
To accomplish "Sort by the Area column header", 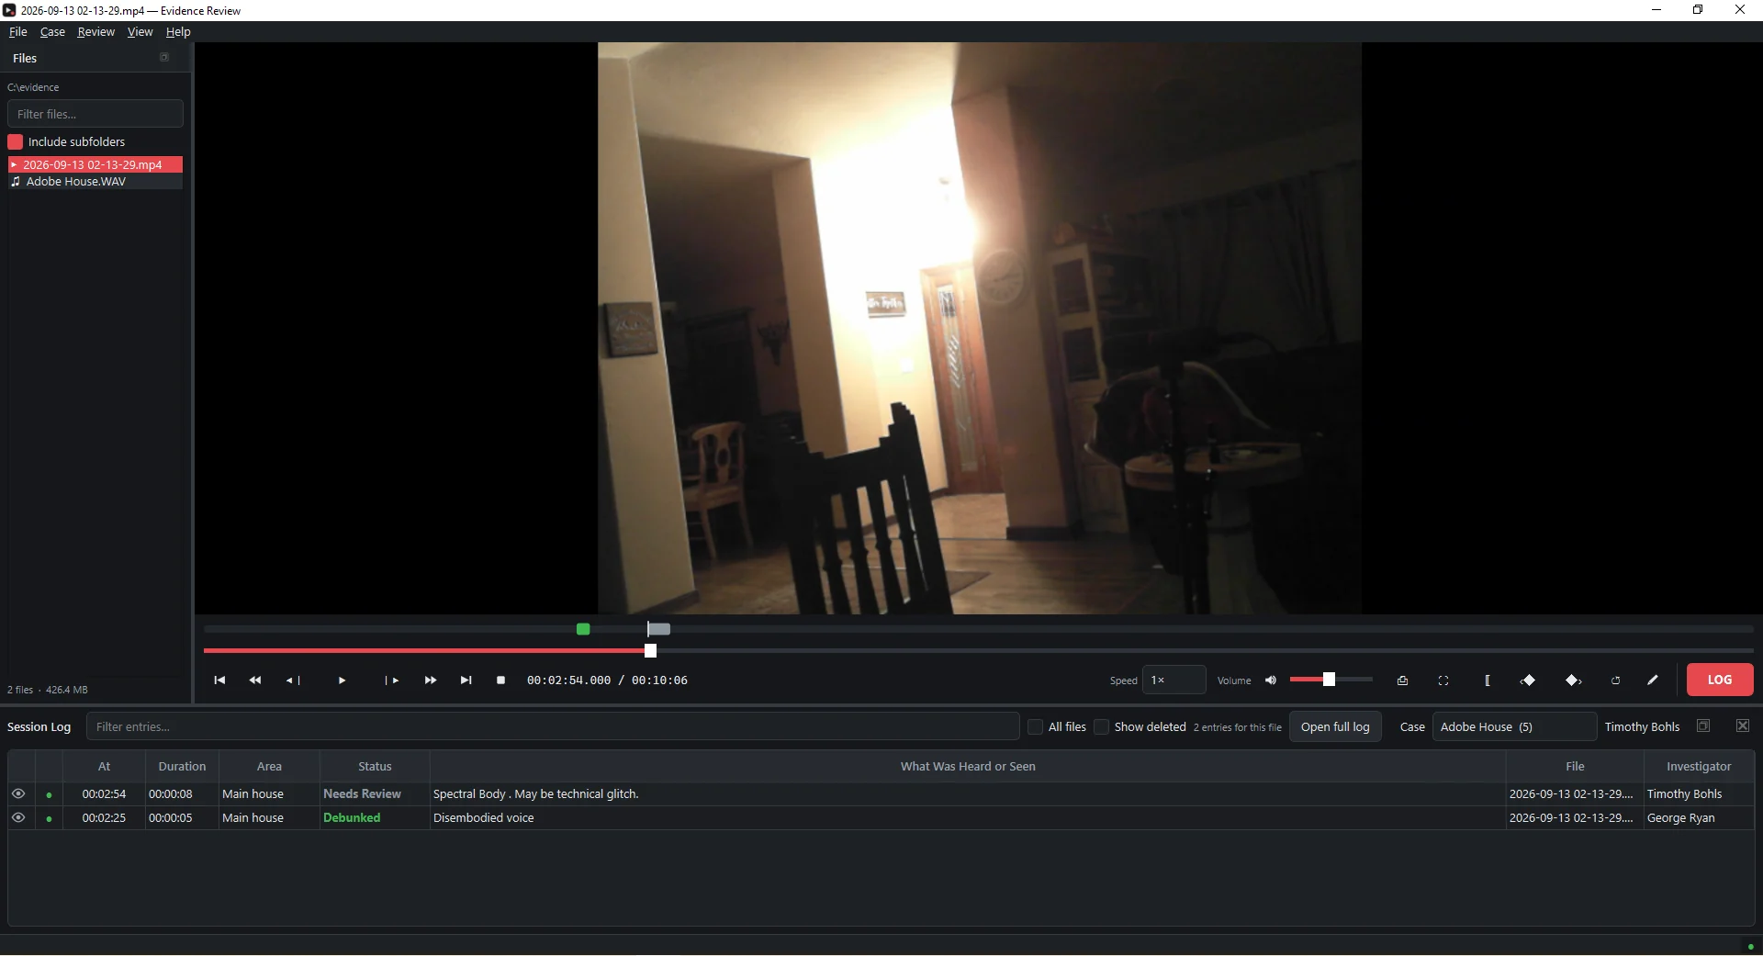I will (x=269, y=766).
